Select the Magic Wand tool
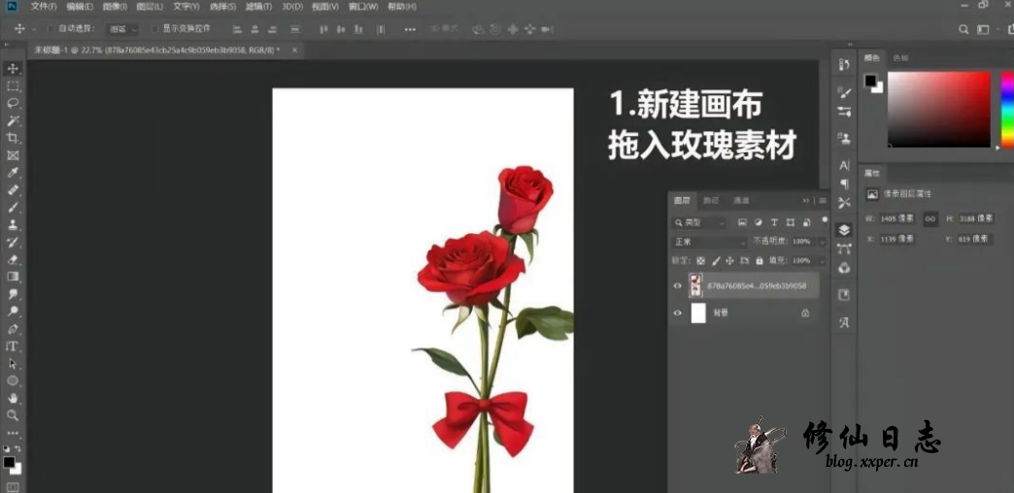1014x493 pixels. click(13, 120)
